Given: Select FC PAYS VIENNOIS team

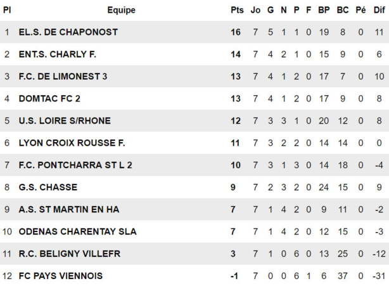Looking at the screenshot, I should 61,276.
